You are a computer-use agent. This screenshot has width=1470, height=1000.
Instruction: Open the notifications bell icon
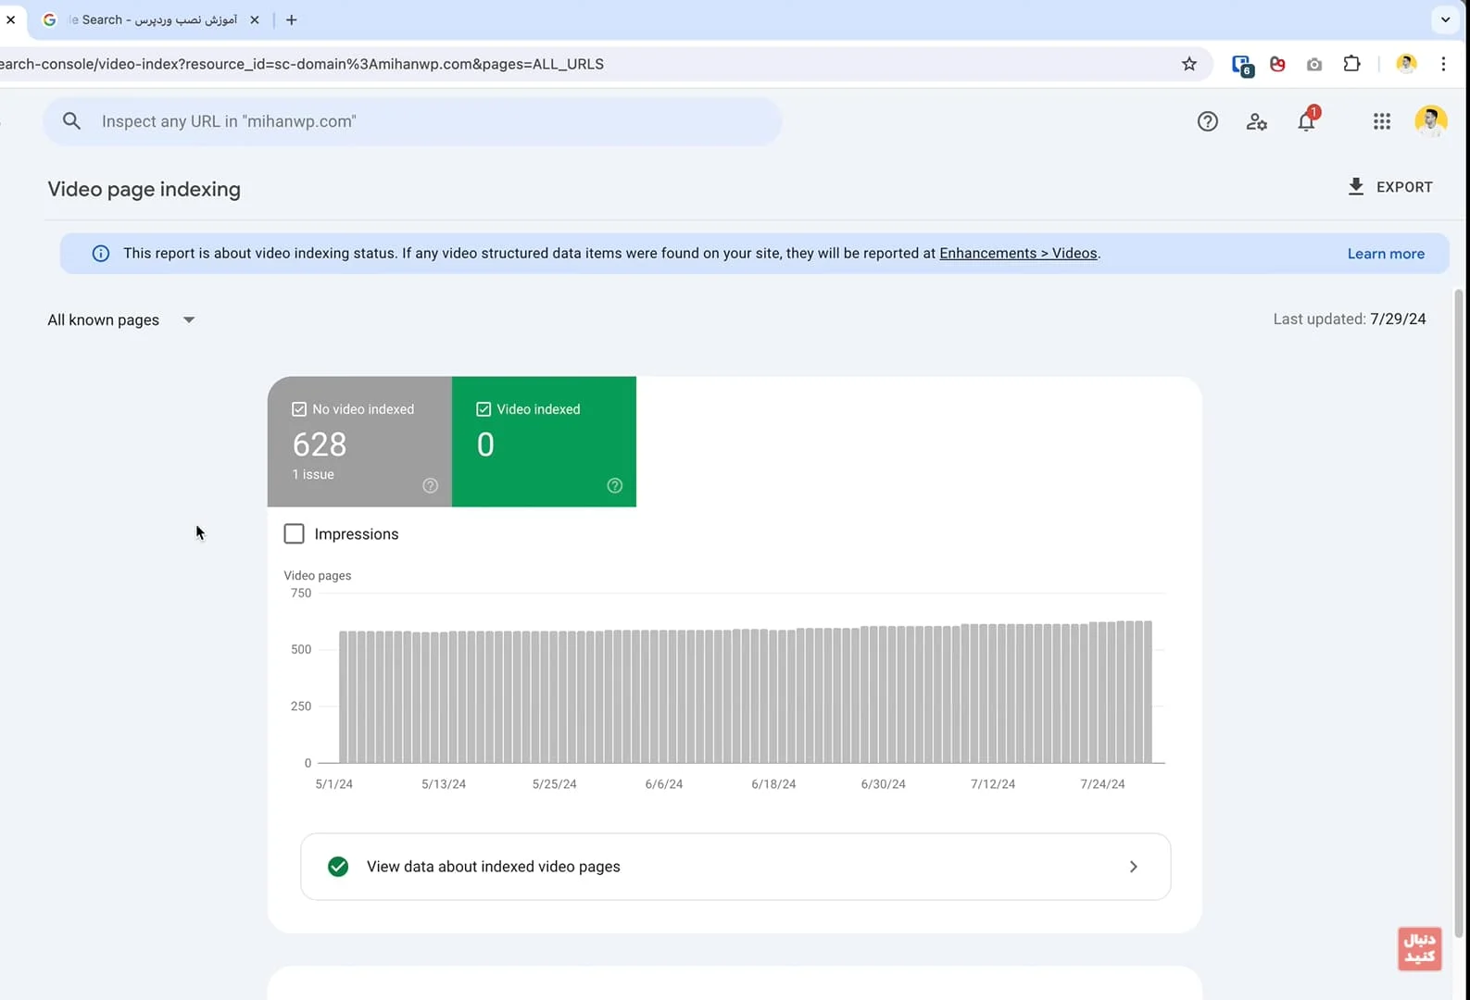click(x=1306, y=121)
